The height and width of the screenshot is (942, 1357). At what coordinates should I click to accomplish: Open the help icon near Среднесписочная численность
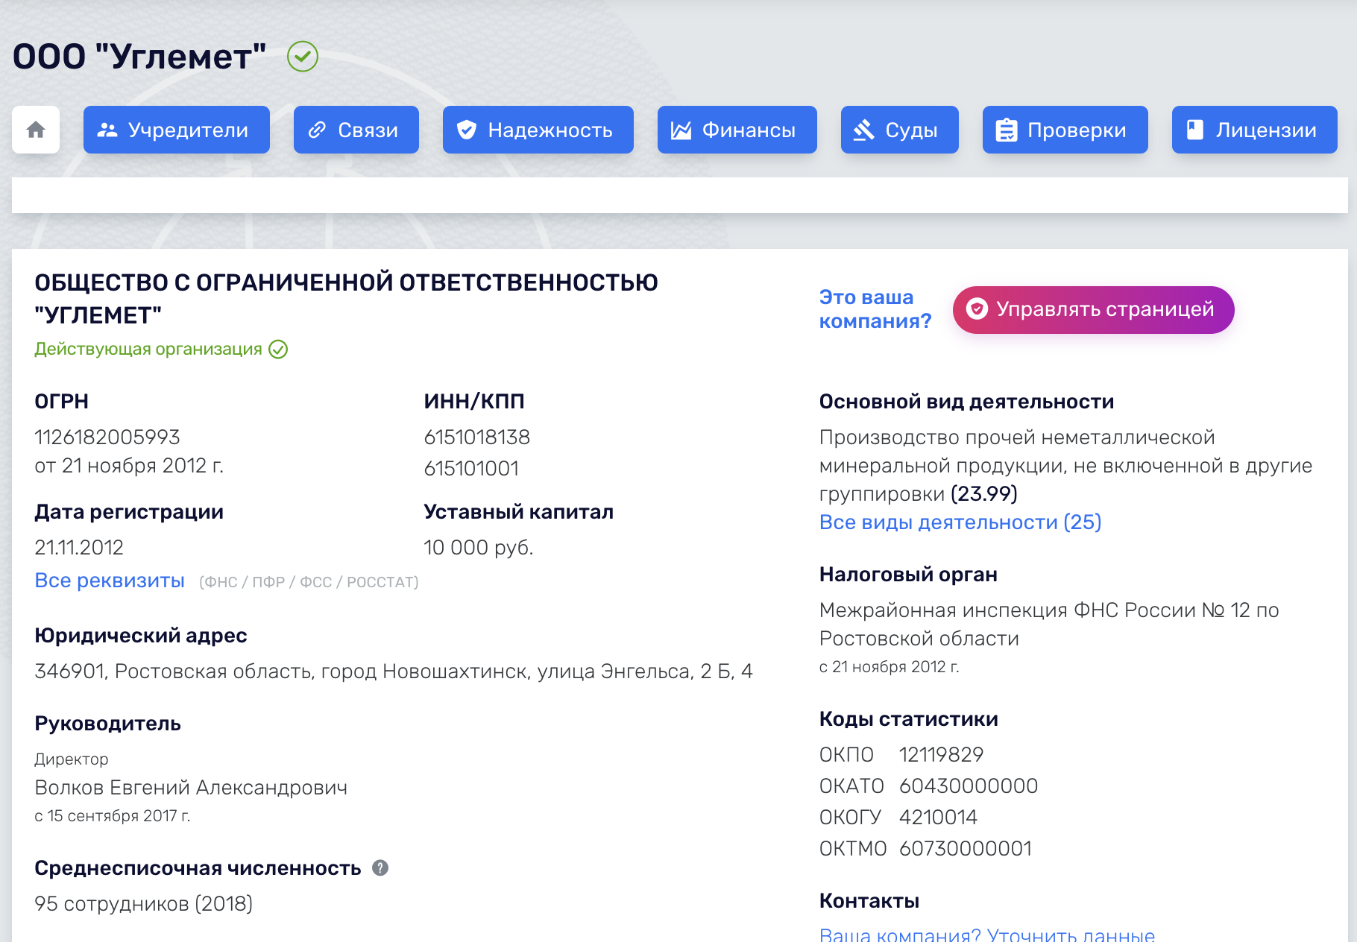pyautogui.click(x=380, y=868)
